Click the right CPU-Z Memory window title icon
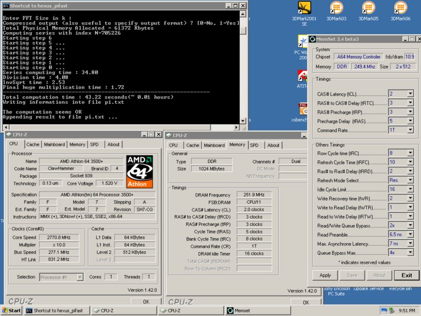 coord(169,135)
